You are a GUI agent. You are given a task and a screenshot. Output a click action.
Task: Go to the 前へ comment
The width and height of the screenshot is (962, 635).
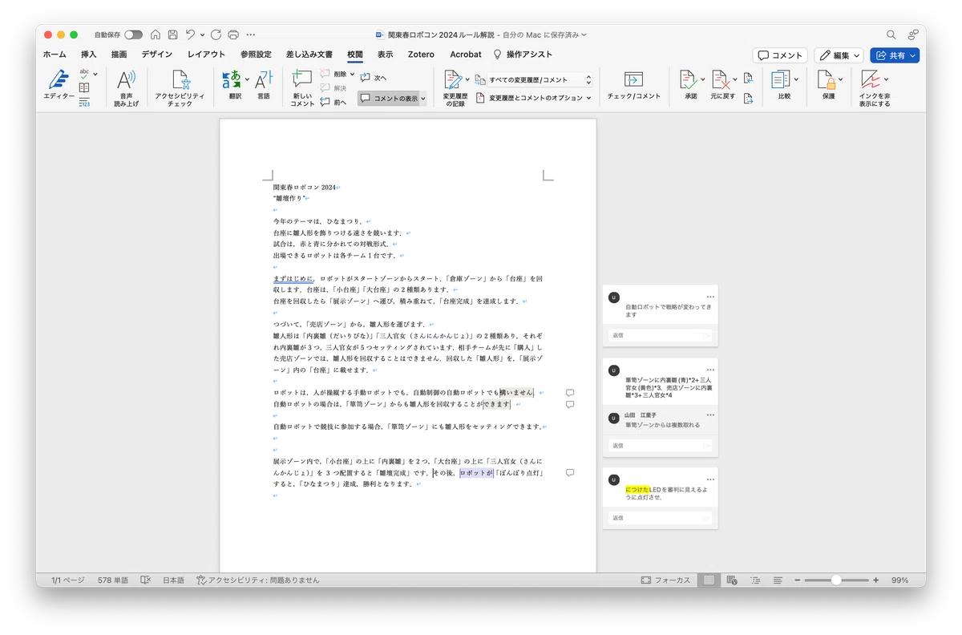333,102
